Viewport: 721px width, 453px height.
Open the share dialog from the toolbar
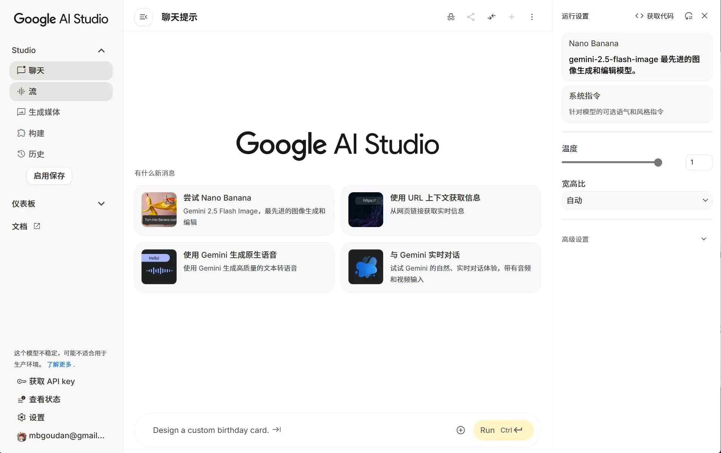pos(471,17)
